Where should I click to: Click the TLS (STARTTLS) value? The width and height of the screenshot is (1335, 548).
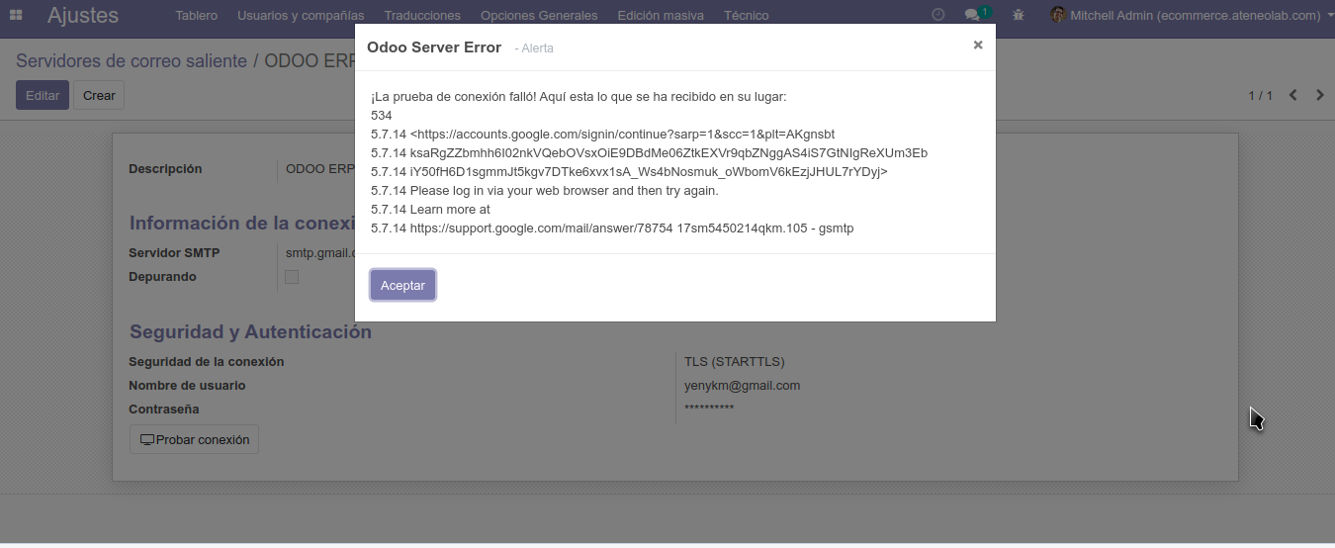[x=735, y=362]
